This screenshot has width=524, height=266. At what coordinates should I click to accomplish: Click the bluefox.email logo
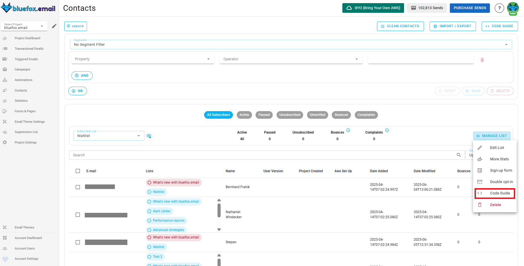[28, 8]
